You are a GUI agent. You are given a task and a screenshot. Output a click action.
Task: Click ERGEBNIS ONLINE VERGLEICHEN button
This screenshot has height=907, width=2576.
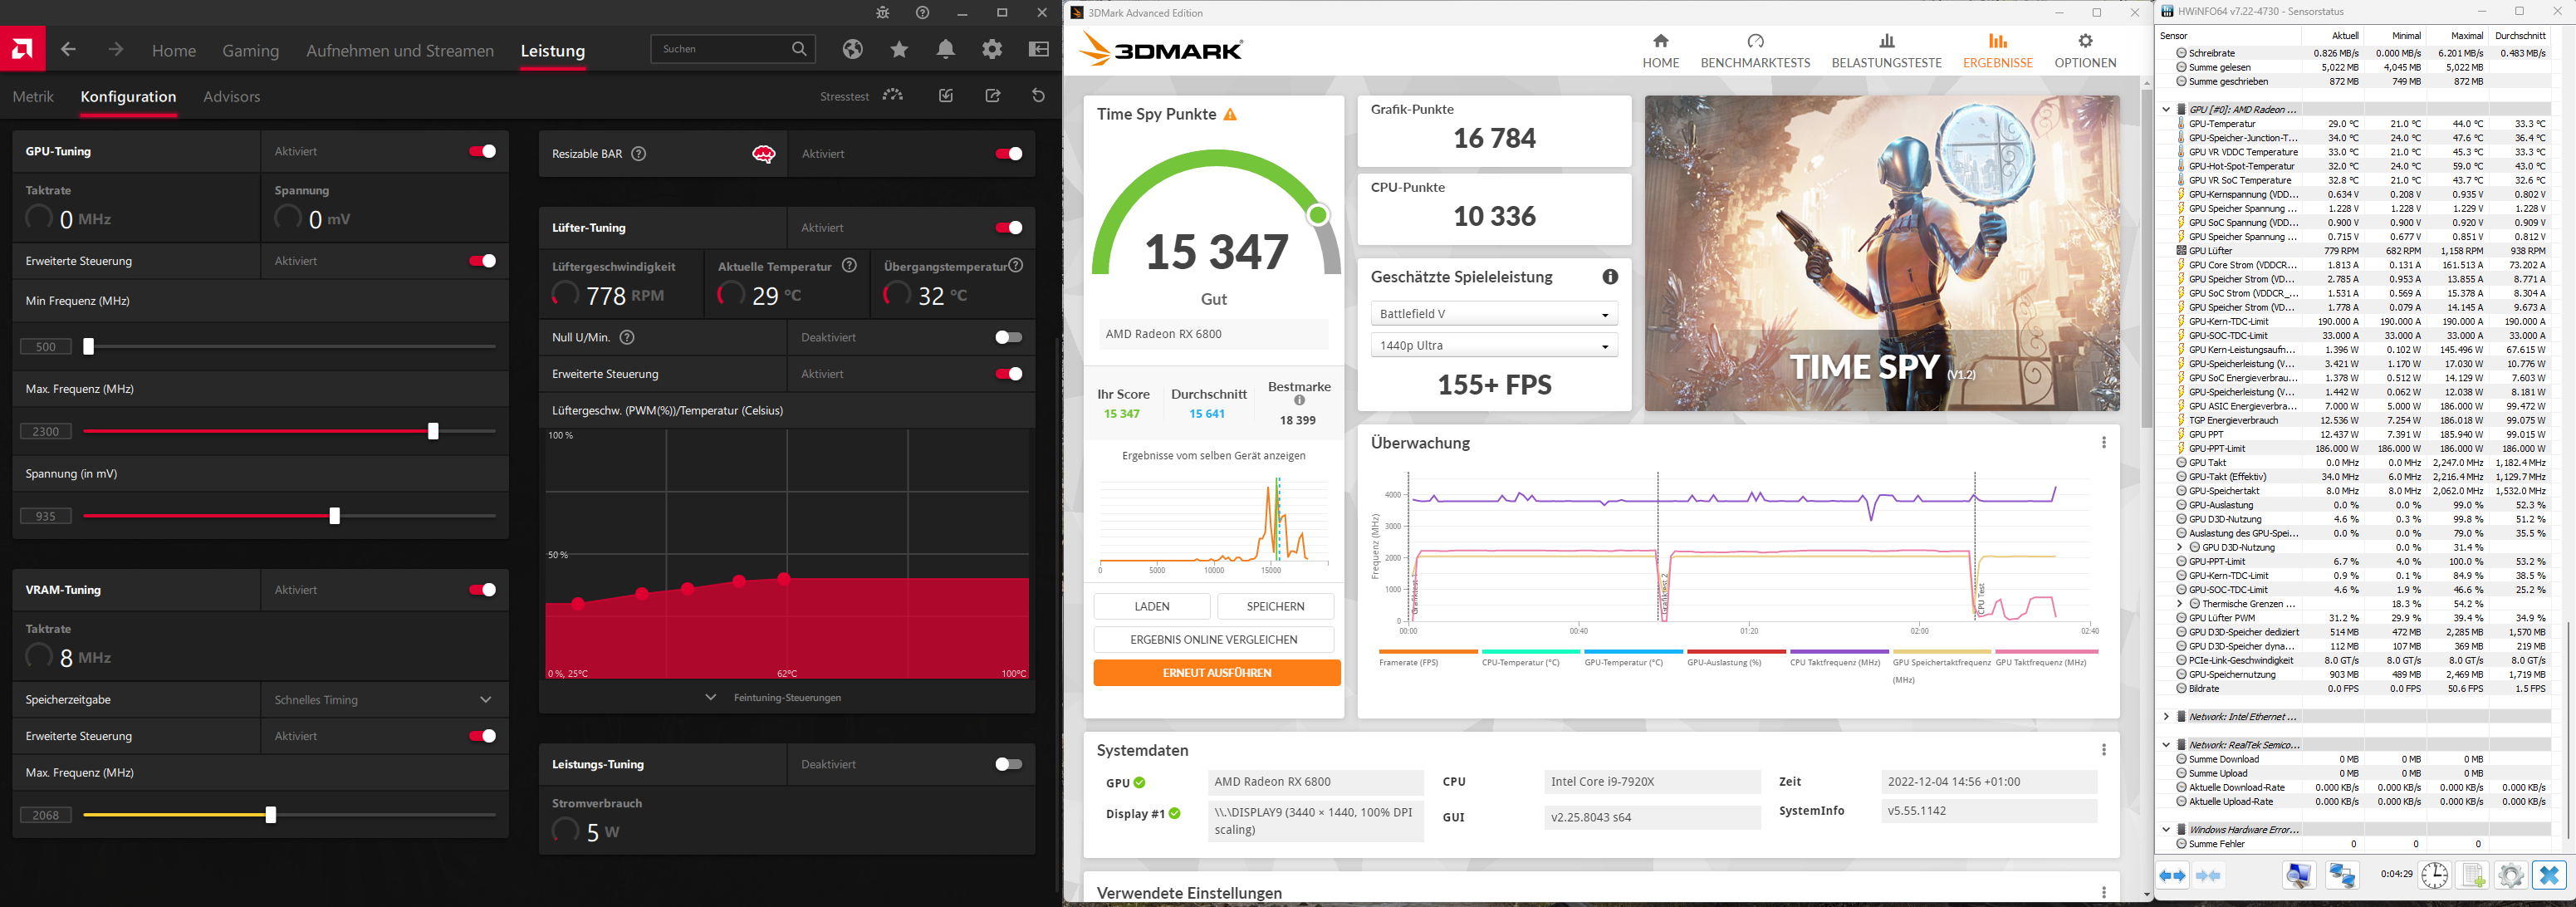(1213, 640)
